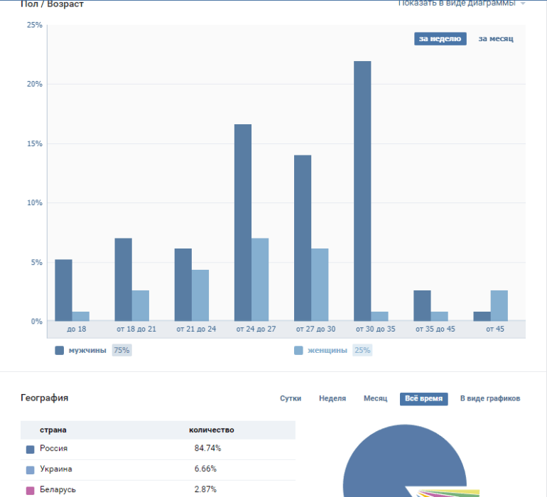Click the 'География' section heading
547x497 pixels.
coord(45,398)
